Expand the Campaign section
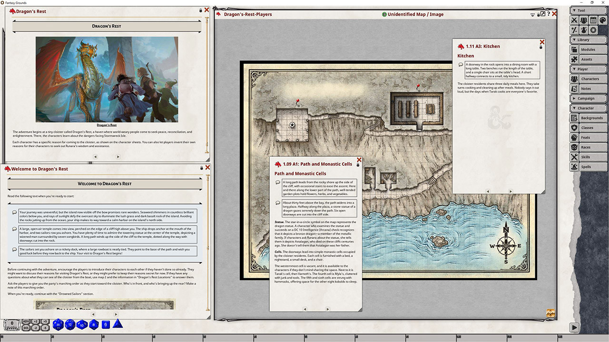609x342 pixels. [589, 98]
